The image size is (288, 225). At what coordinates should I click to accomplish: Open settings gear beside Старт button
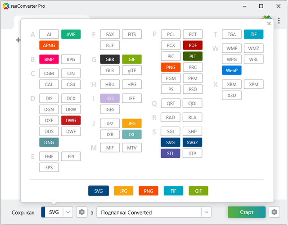coord(273,212)
